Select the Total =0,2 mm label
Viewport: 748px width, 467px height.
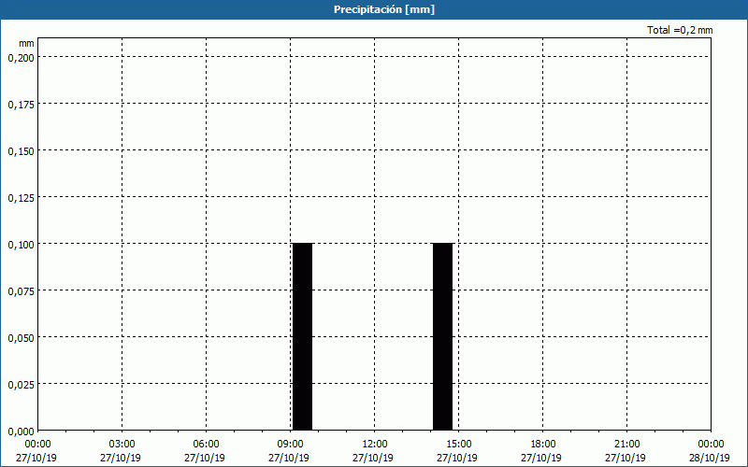click(x=680, y=30)
